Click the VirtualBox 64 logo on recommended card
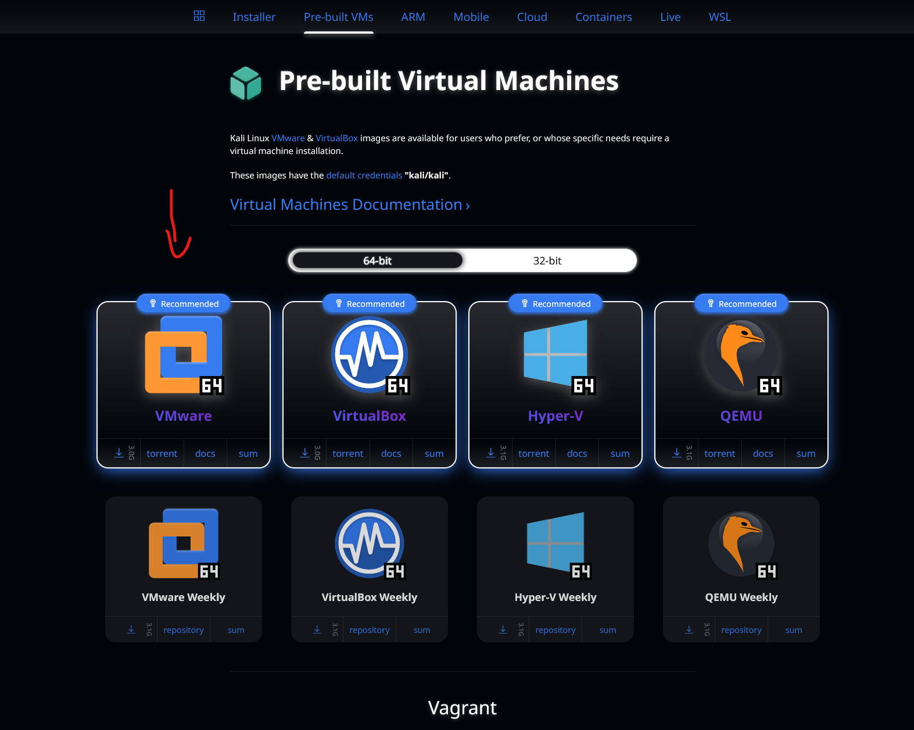Image resolution: width=914 pixels, height=730 pixels. 370,355
